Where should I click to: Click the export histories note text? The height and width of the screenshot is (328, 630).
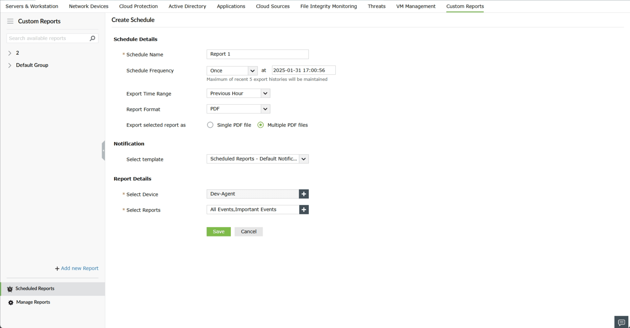pos(267,79)
